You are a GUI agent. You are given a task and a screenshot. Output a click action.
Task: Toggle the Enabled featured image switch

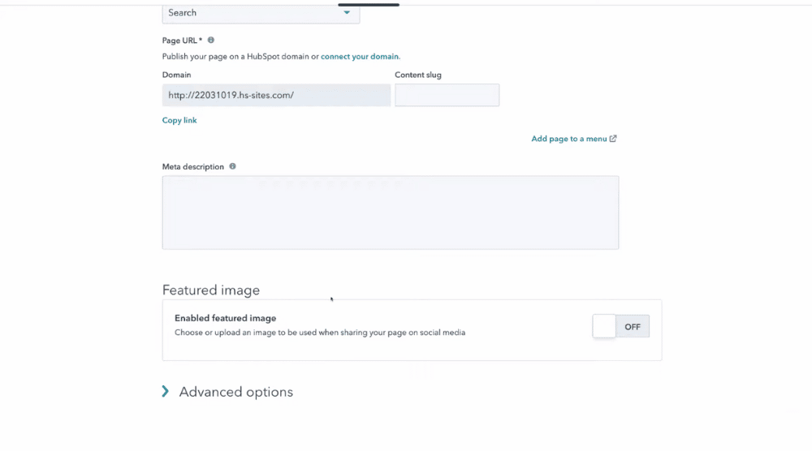(x=621, y=326)
